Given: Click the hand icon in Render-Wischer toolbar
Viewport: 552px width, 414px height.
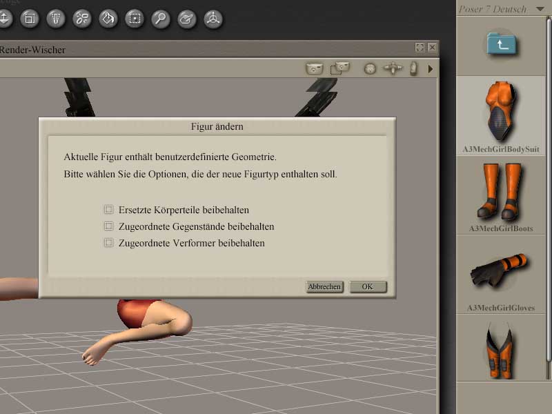Looking at the screenshot, I should click(x=413, y=68).
